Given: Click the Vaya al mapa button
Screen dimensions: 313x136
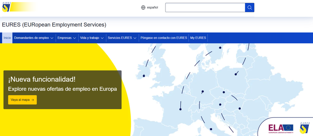Looking at the screenshot, I should tap(22, 100).
